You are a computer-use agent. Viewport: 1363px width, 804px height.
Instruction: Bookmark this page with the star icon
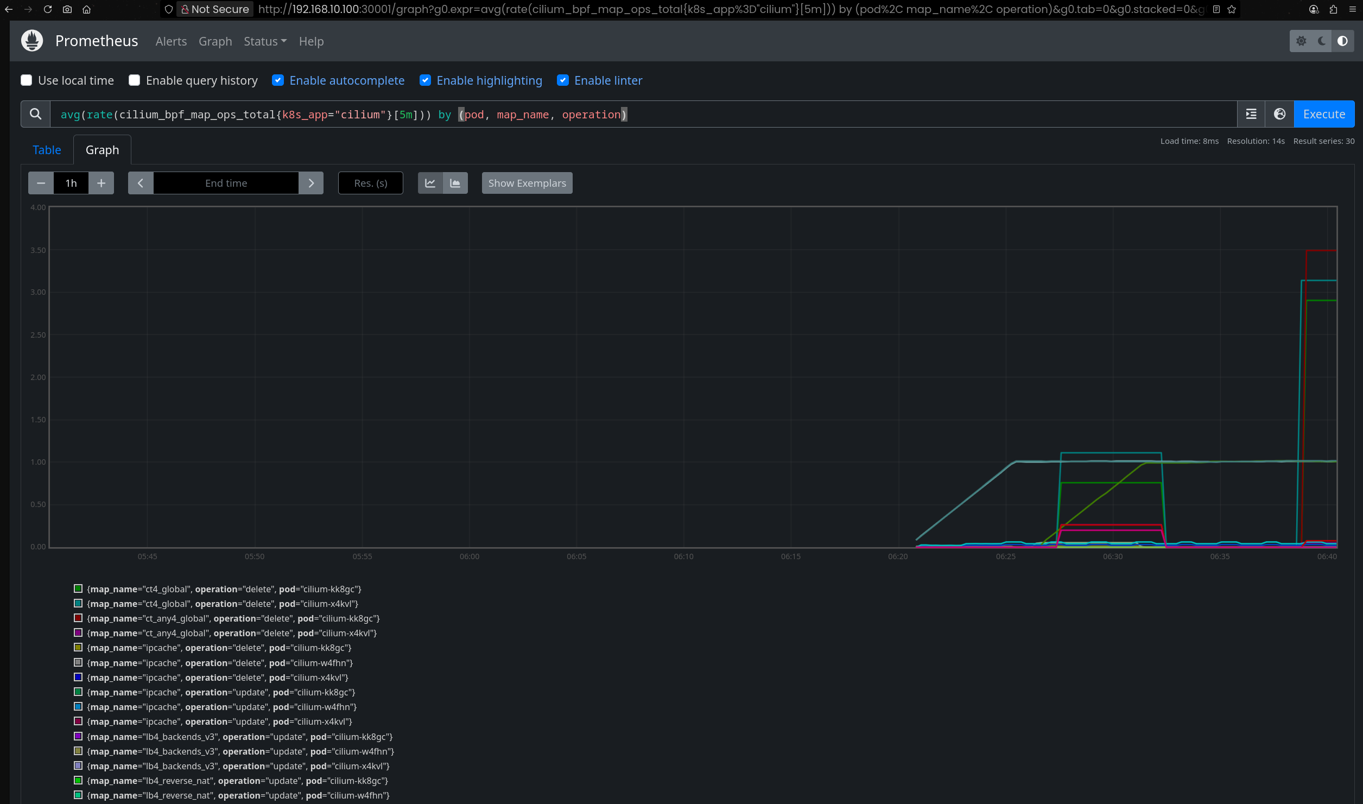(1232, 9)
